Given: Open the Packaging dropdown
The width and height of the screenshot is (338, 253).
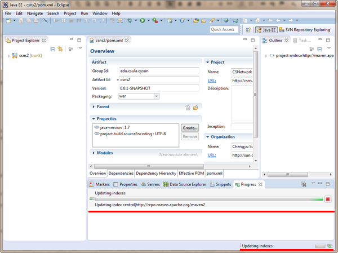Looking at the screenshot, I should 156,96.
